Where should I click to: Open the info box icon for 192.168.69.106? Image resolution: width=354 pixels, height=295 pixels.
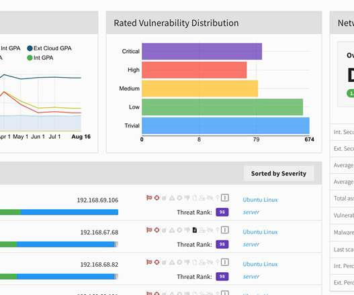click(224, 198)
